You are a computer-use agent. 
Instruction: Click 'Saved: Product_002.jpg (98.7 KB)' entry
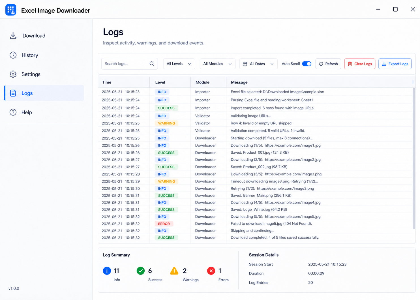[259, 167]
